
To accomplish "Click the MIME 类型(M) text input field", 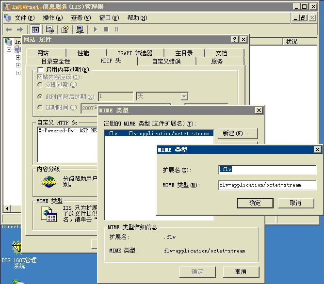I will (267, 185).
